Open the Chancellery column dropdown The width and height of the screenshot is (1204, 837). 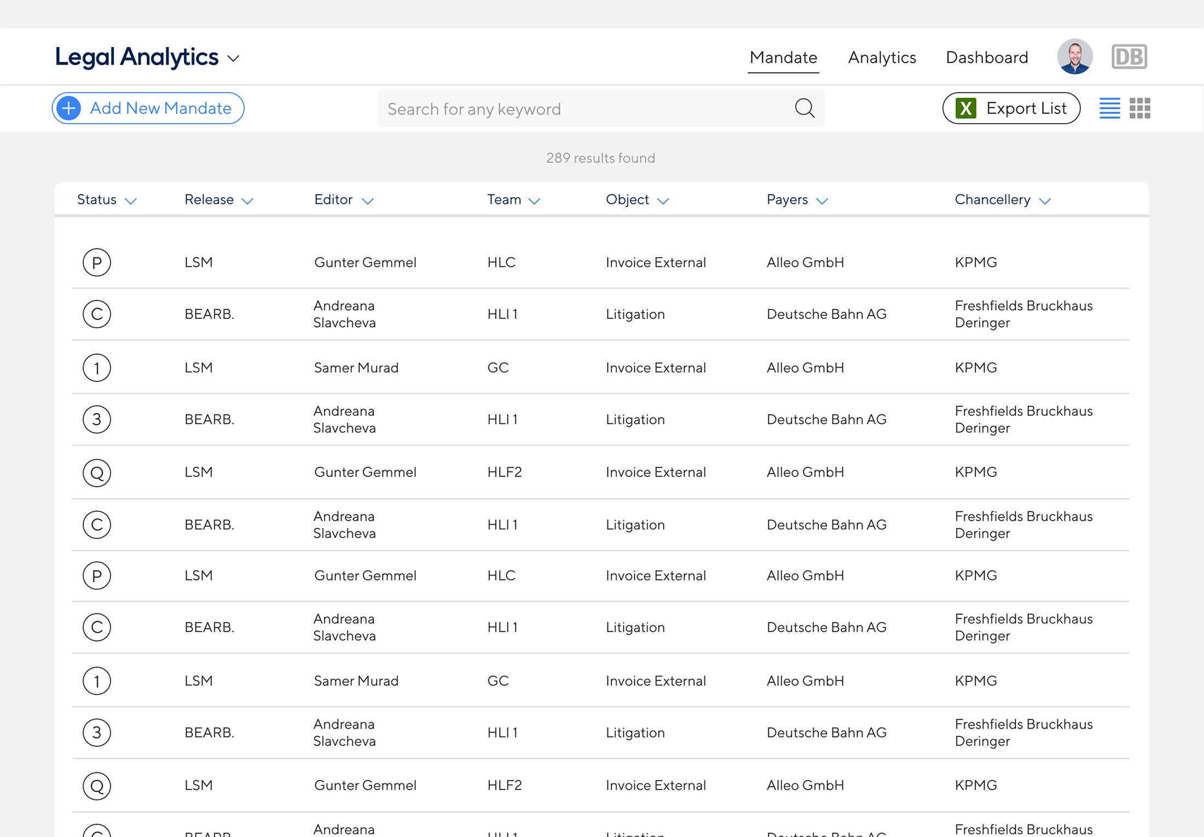(1045, 201)
